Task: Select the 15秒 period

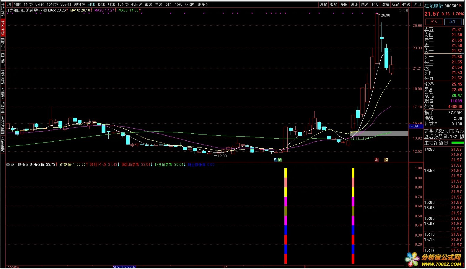Action: [x=178, y=4]
